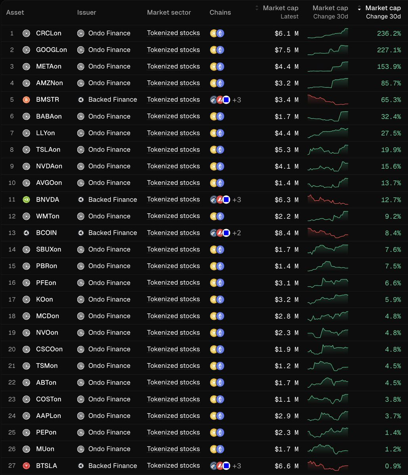Click the TSMon 30d market cap sparkline

point(328,366)
